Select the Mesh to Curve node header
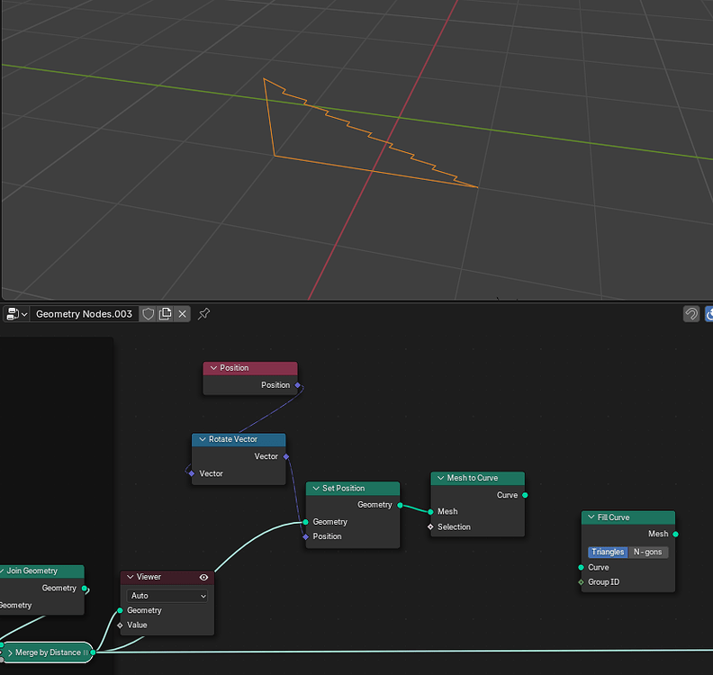 pos(477,478)
